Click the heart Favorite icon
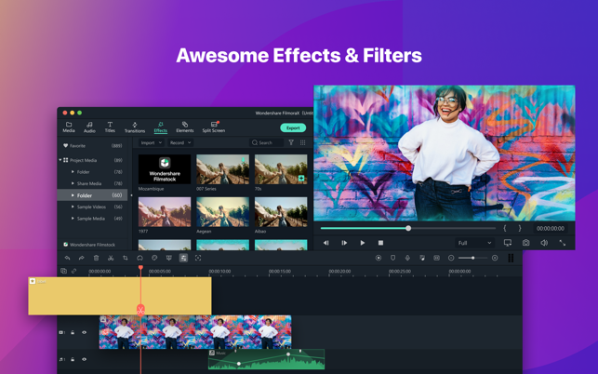Viewport: 598px width, 374px height. [x=66, y=145]
